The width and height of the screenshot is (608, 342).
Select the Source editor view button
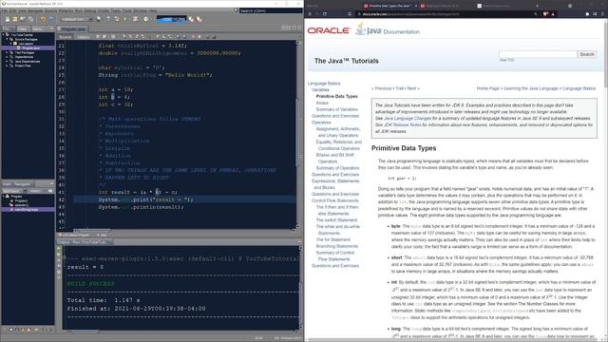click(x=66, y=37)
